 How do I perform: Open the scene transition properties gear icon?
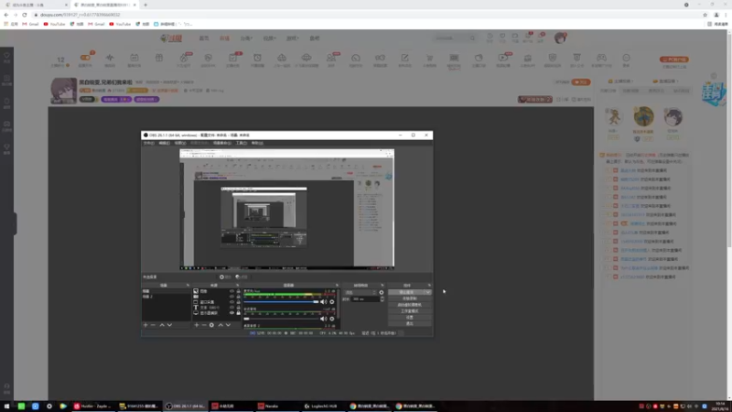tap(382, 292)
